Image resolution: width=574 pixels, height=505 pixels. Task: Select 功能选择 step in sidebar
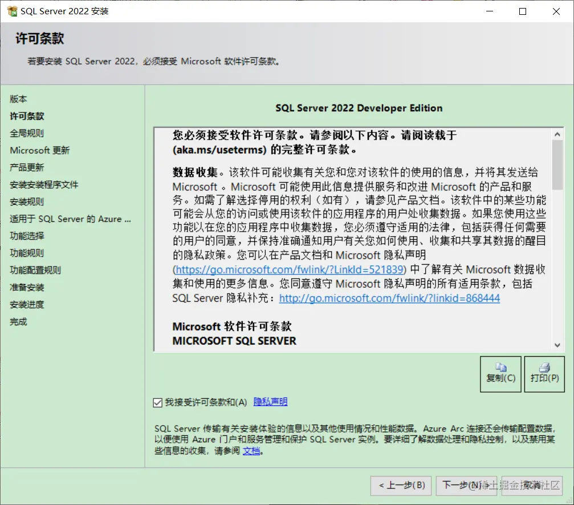pos(27,236)
